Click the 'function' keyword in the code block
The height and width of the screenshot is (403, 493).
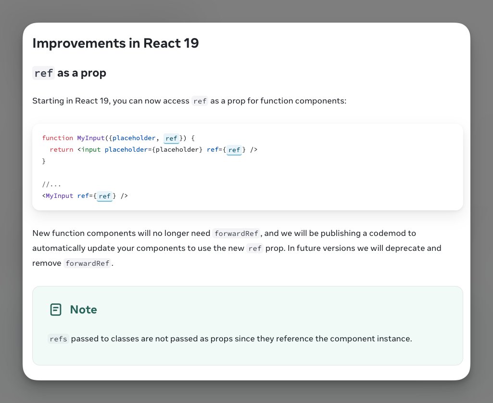click(58, 138)
